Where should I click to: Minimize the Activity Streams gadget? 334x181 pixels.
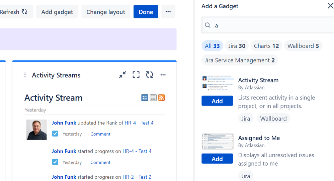(122, 75)
